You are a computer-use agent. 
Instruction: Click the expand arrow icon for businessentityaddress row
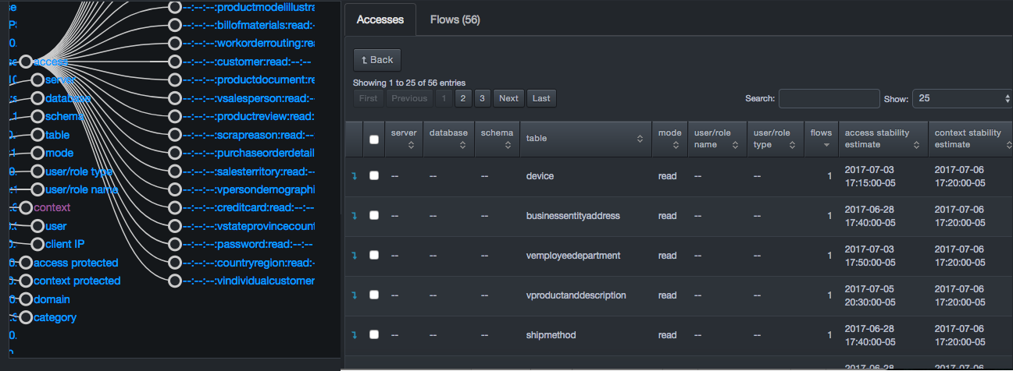click(353, 216)
